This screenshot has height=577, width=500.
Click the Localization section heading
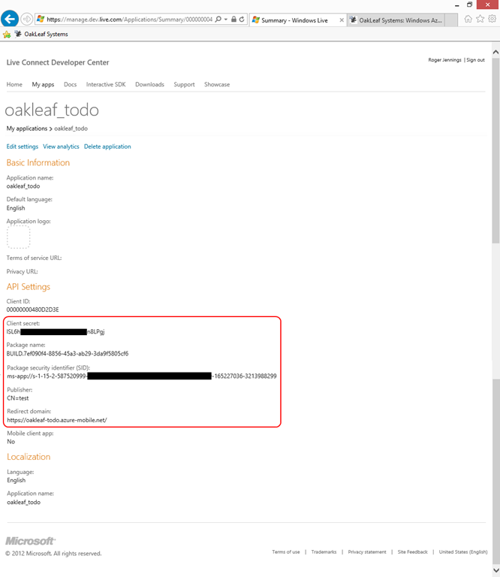[29, 457]
